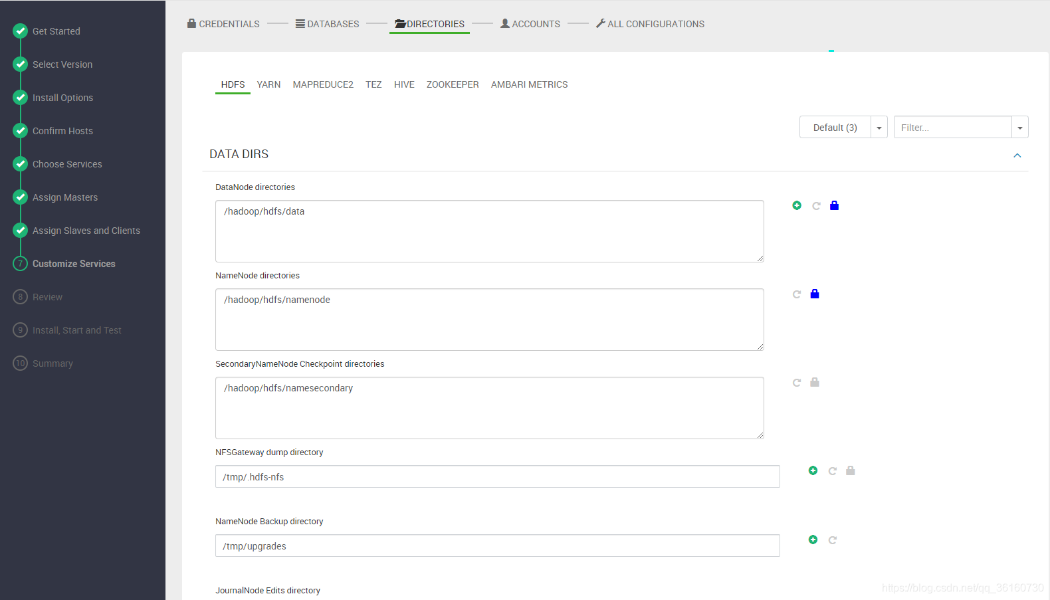
Task: Toggle the blue lock icon for DataNode directories
Action: coord(835,205)
